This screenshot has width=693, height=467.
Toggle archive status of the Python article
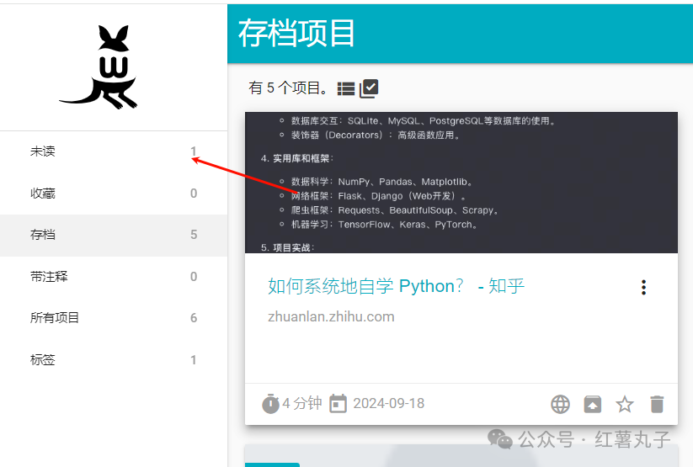click(593, 404)
